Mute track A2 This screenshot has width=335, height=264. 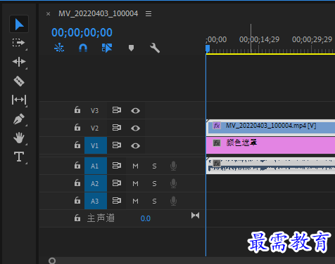[x=135, y=183]
